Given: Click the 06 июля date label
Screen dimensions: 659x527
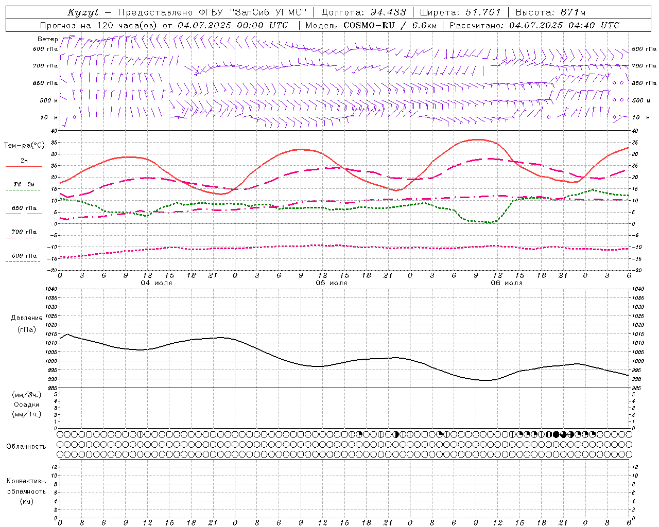Looking at the screenshot, I should pos(507,283).
